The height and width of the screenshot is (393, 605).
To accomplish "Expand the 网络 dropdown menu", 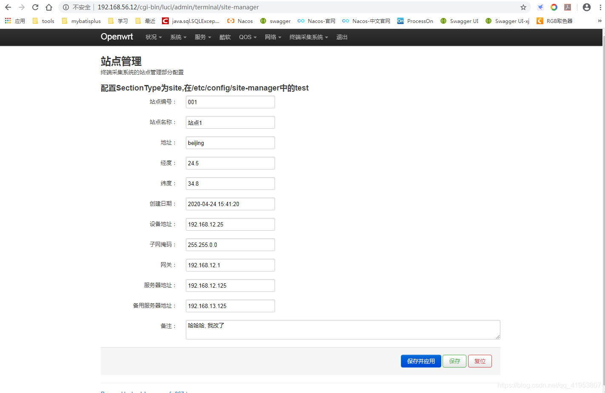I will click(273, 37).
